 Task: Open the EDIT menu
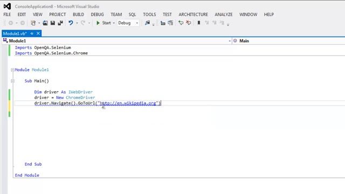tap(22, 15)
